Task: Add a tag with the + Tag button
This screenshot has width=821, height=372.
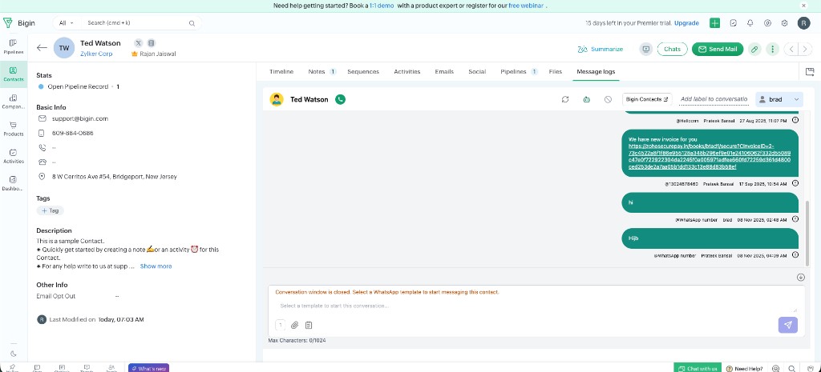Action: point(51,210)
